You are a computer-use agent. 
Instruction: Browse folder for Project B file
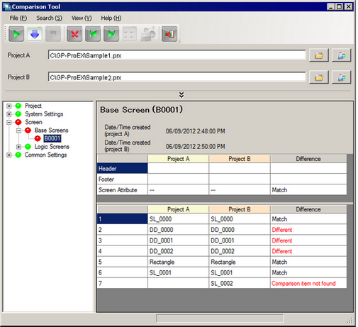(x=319, y=77)
